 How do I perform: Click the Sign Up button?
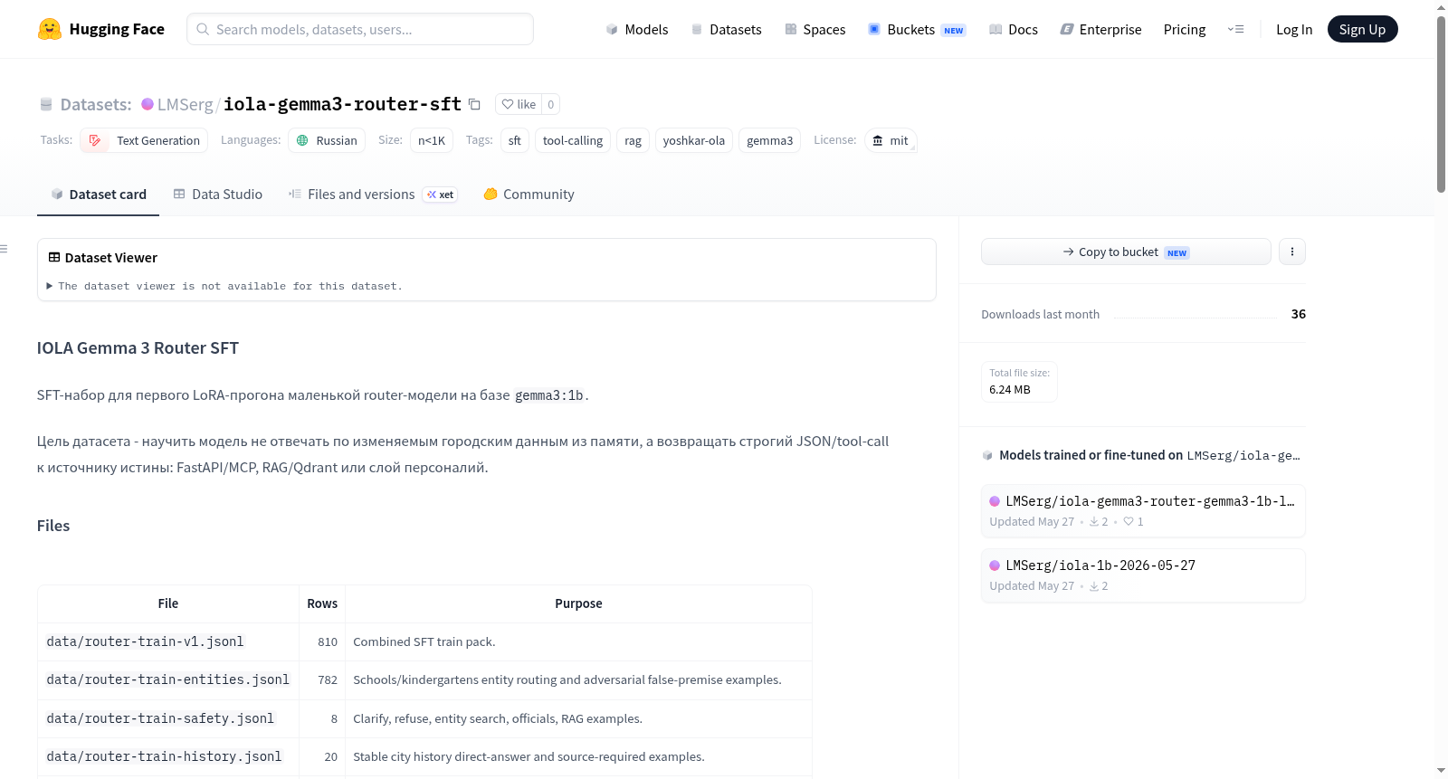point(1362,29)
